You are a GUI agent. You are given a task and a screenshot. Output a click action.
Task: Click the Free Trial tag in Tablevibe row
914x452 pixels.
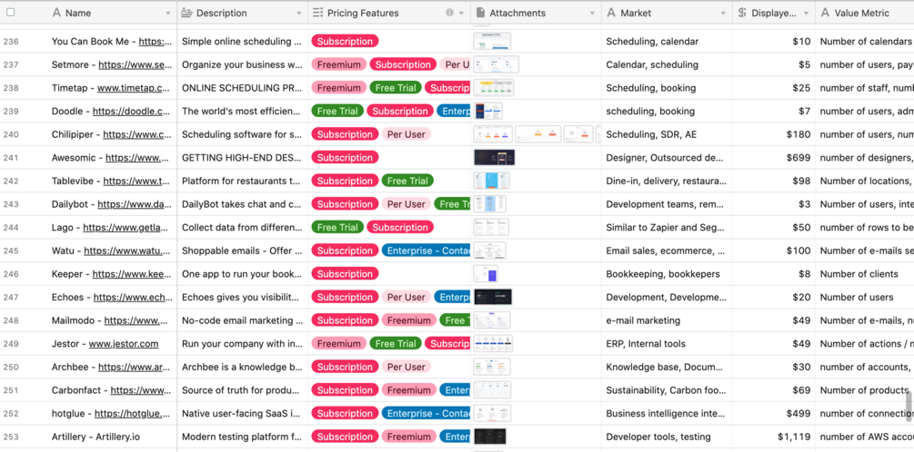(x=407, y=181)
